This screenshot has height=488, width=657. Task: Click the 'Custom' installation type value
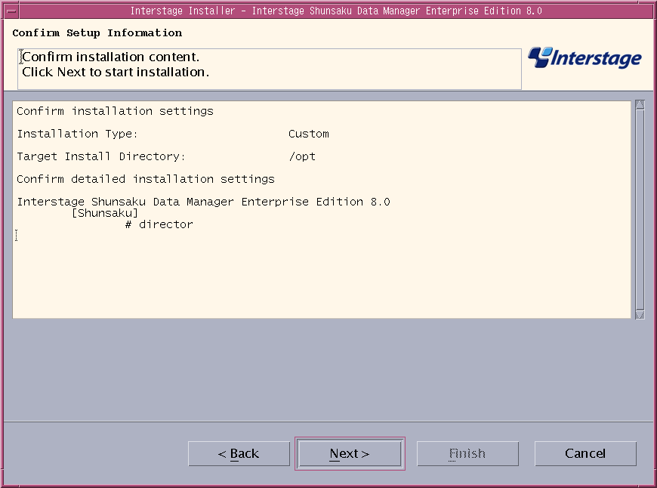pos(309,134)
